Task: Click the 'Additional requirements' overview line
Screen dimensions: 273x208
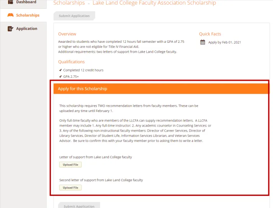Action: pos(118,52)
